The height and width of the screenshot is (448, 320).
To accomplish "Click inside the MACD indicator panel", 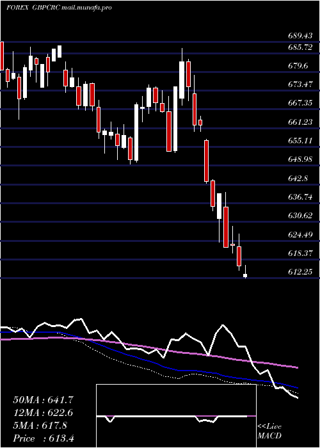I will point(176,416).
